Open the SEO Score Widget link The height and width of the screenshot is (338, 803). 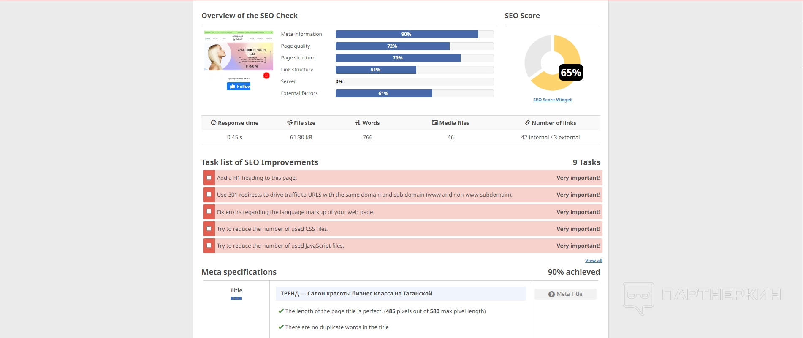tap(552, 100)
